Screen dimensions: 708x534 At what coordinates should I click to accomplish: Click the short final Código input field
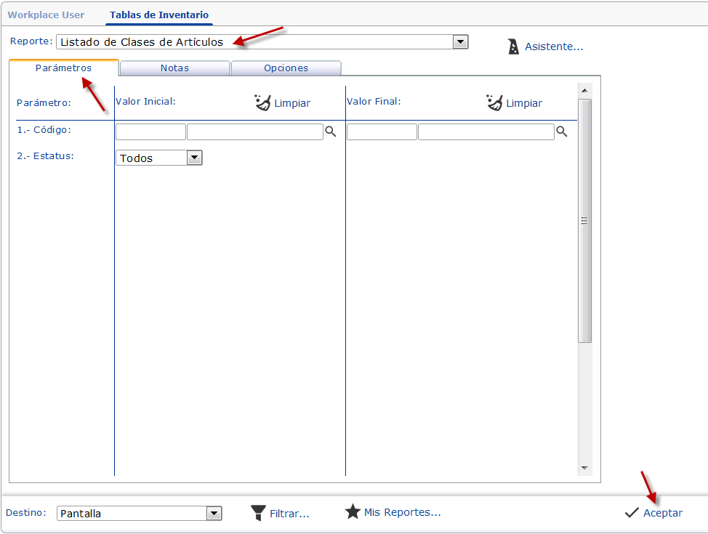point(382,132)
